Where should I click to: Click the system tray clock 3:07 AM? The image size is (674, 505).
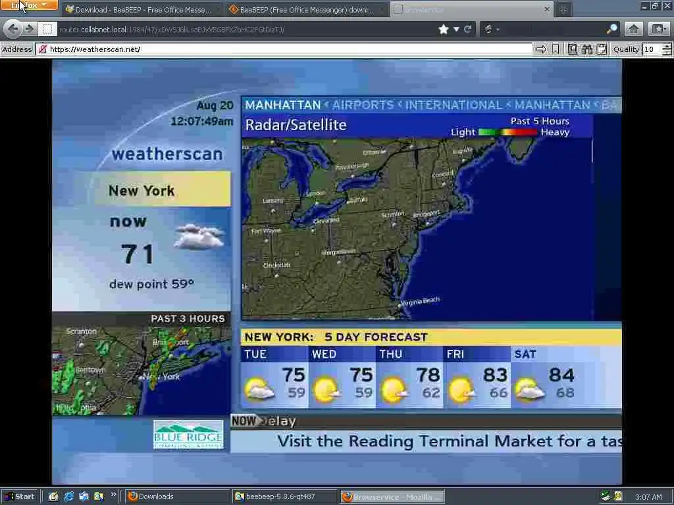(648, 497)
